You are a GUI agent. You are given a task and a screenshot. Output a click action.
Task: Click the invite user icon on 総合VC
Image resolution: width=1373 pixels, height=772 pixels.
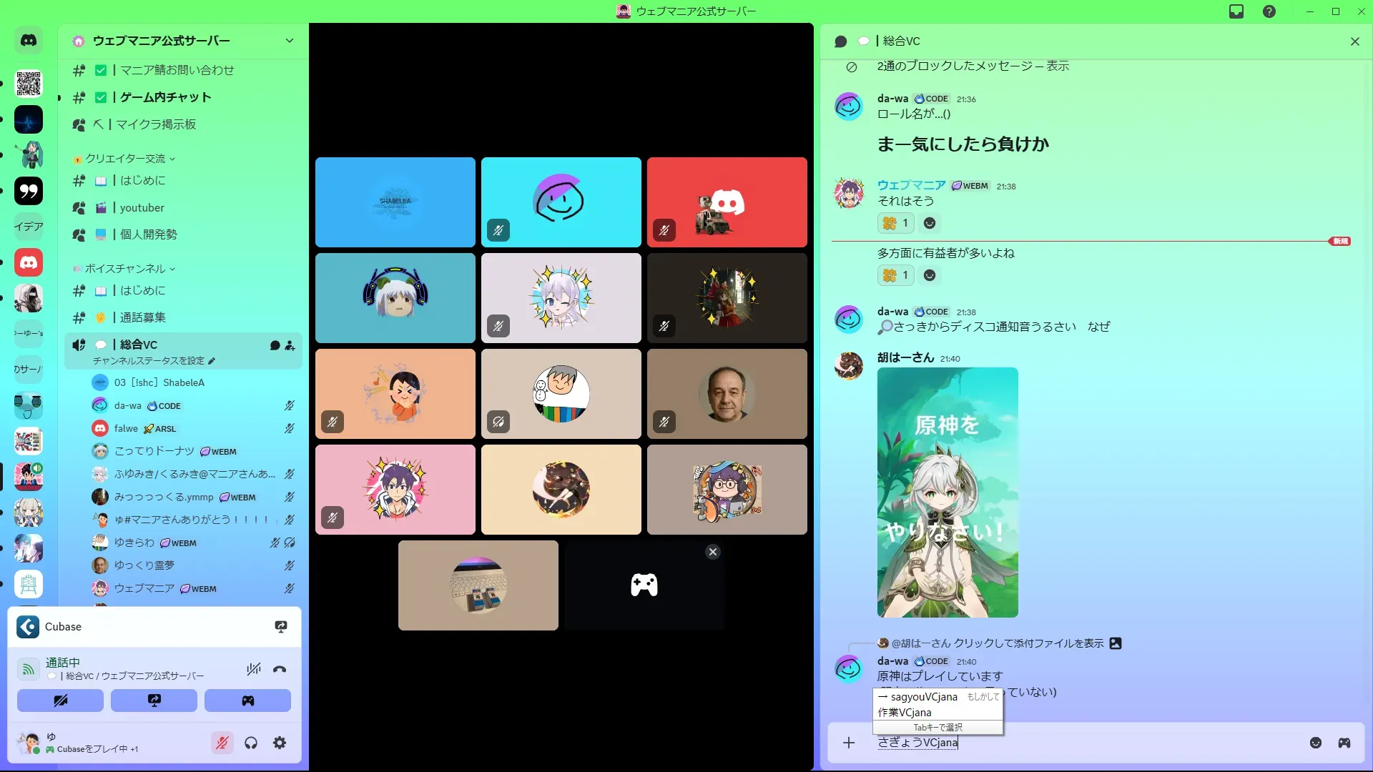coord(290,346)
